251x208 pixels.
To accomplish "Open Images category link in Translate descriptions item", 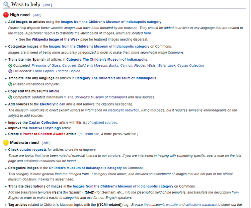I will pyautogui.click(x=123, y=186).
